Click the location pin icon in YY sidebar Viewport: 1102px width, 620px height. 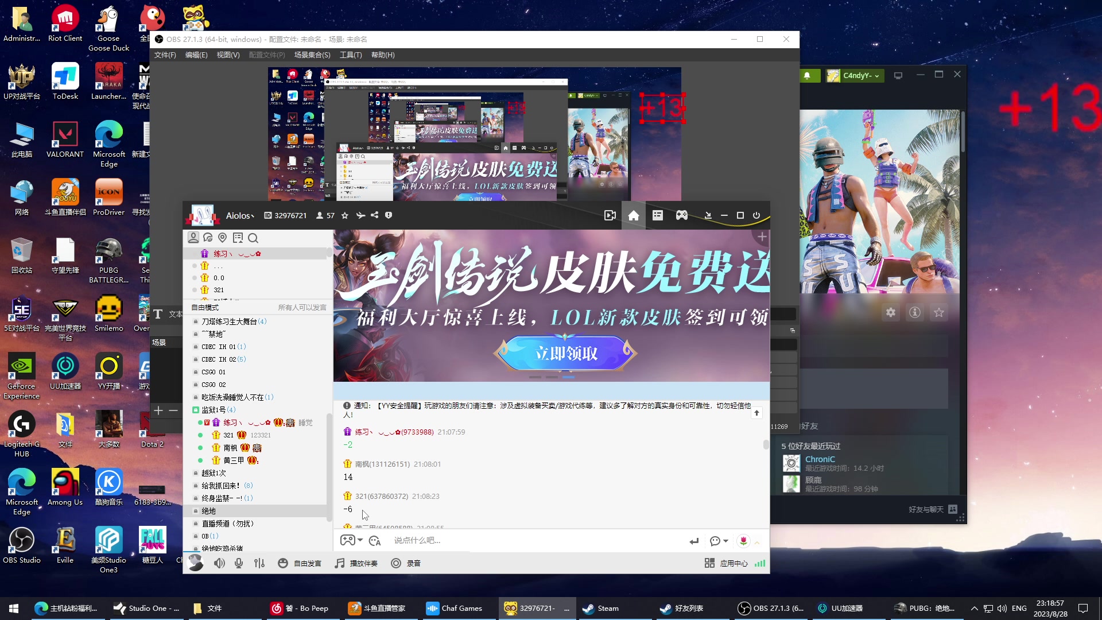pyautogui.click(x=223, y=238)
